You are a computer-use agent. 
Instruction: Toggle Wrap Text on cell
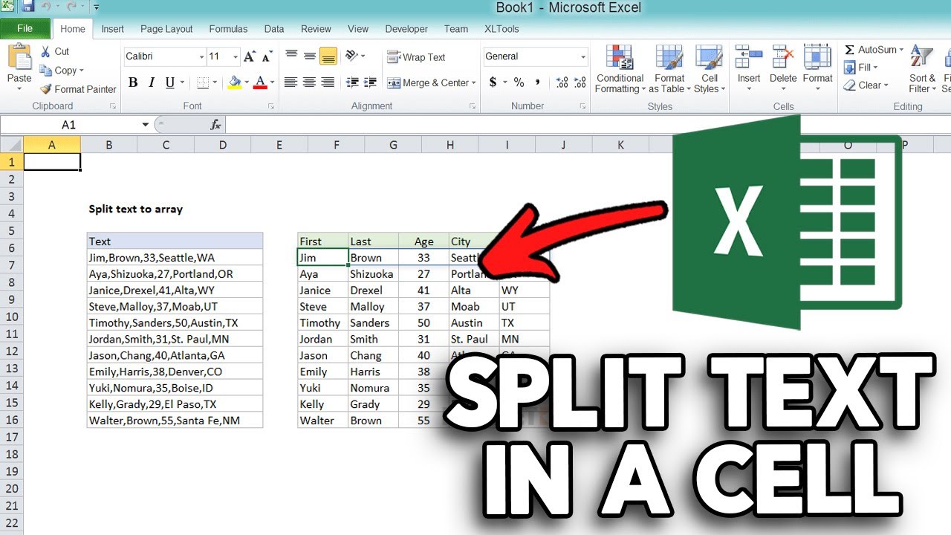point(416,57)
